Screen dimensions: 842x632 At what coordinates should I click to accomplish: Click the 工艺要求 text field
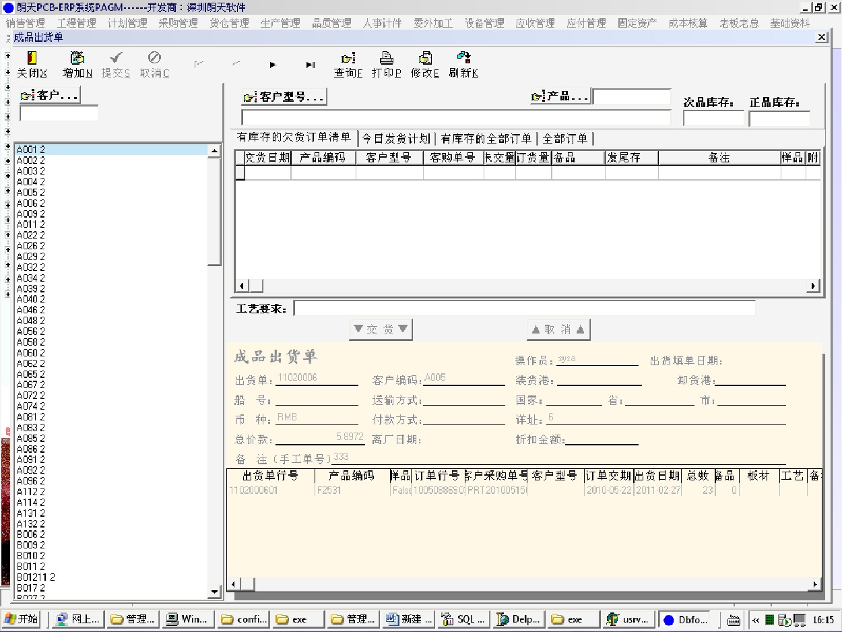[524, 309]
